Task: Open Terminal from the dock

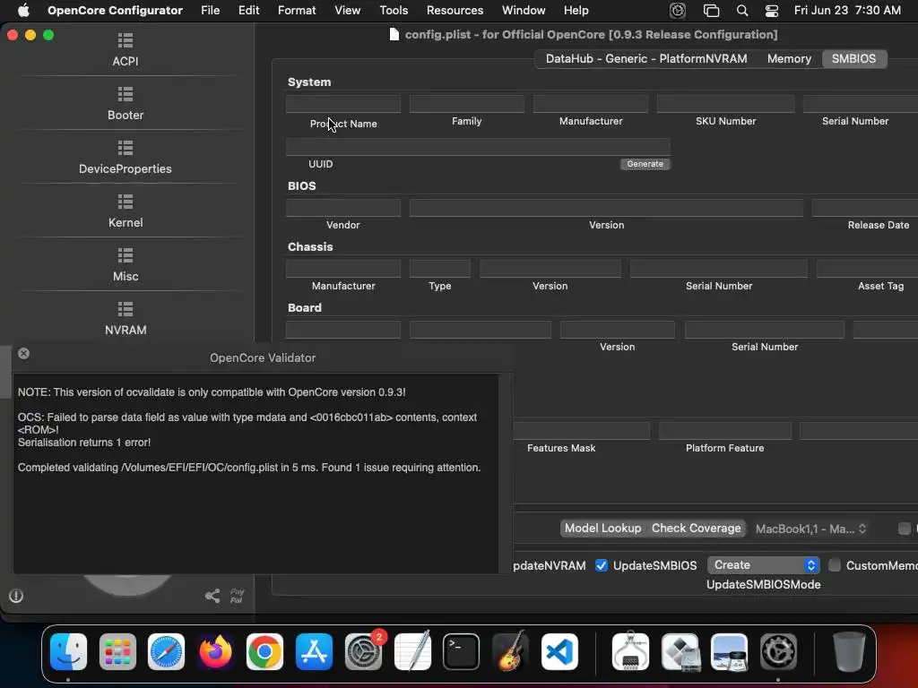Action: [x=462, y=651]
